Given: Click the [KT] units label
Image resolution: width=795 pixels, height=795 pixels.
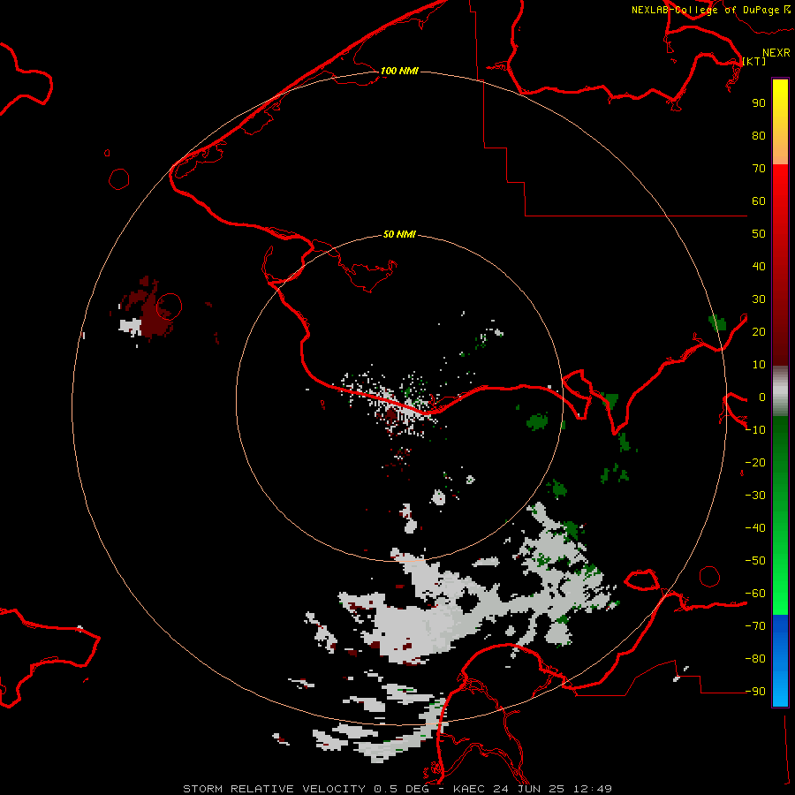Looking at the screenshot, I should (754, 61).
